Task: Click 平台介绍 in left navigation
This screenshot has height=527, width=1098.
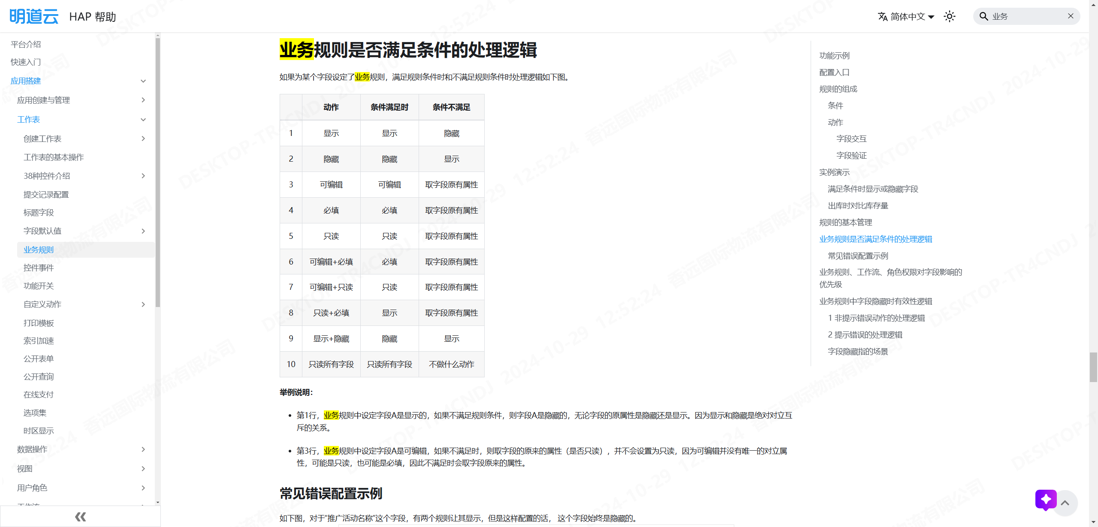Action: pyautogui.click(x=26, y=44)
